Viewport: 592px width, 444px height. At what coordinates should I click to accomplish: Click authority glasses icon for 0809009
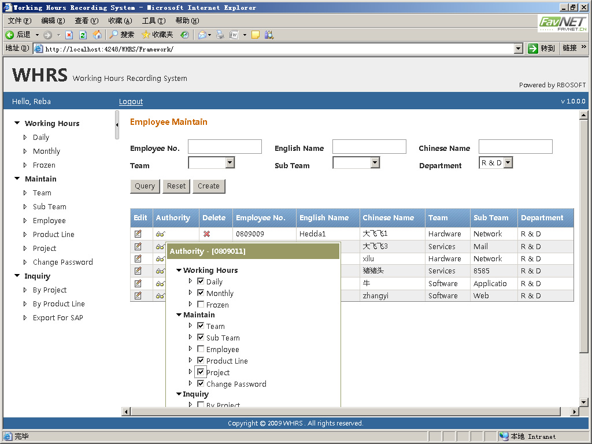[x=161, y=234]
